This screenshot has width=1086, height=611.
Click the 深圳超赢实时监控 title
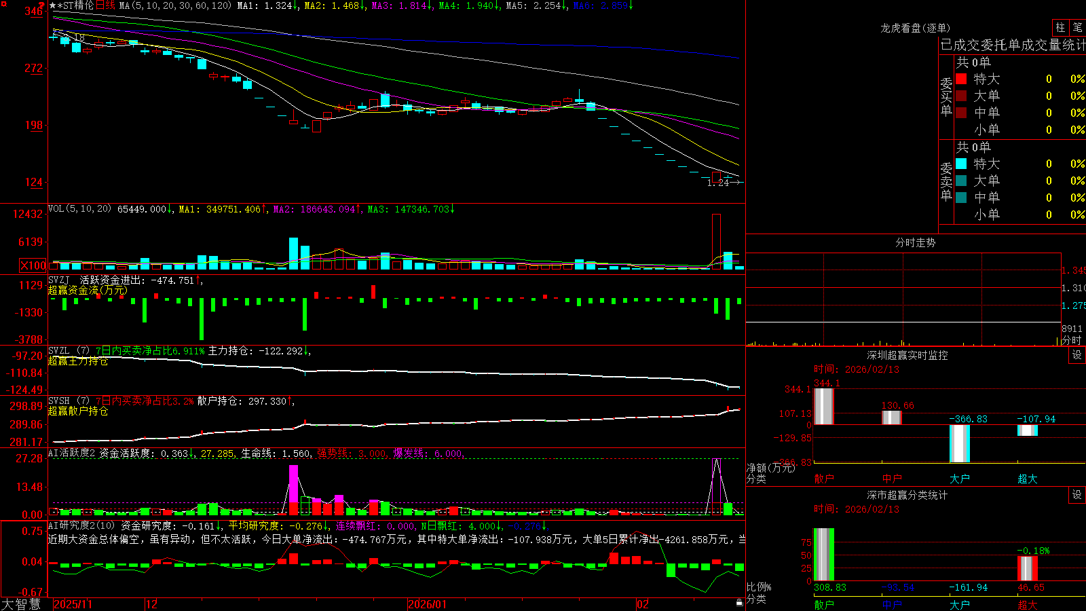click(x=907, y=355)
